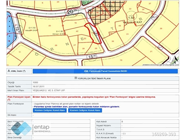Click the 20.00 road width label on the map
Screen dimensions: 186x140
72,12
